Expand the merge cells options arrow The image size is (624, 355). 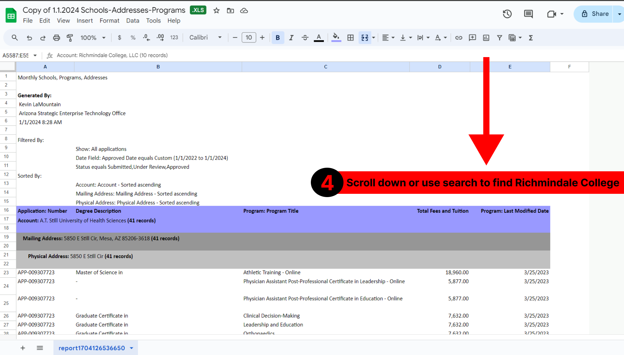pos(373,38)
